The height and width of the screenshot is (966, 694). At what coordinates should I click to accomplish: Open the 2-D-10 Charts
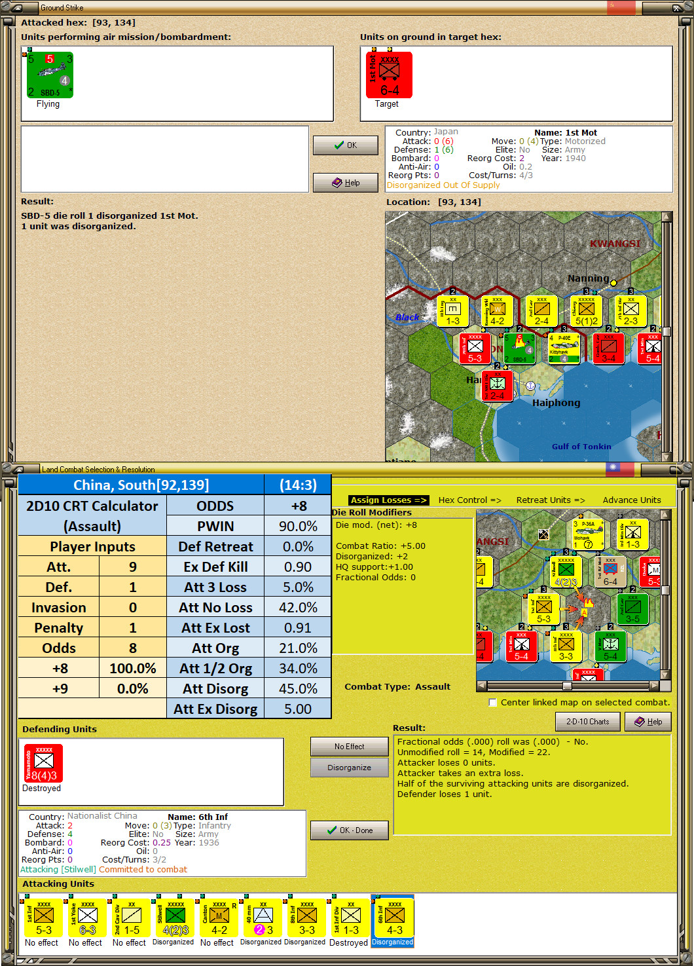[587, 722]
